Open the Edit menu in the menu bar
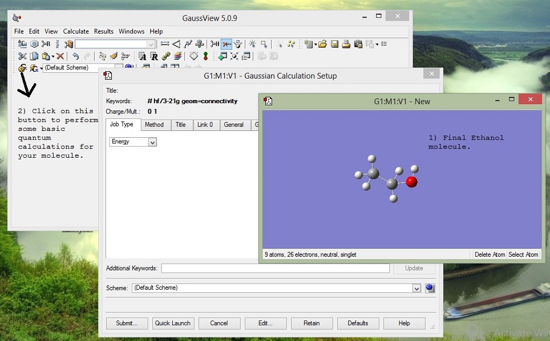 click(34, 31)
